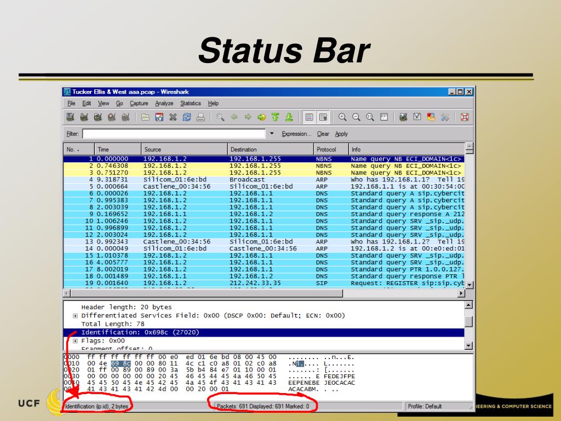Select packet 4 ARP Broadcast row
Screen dimensions: 561x421
tap(264, 180)
